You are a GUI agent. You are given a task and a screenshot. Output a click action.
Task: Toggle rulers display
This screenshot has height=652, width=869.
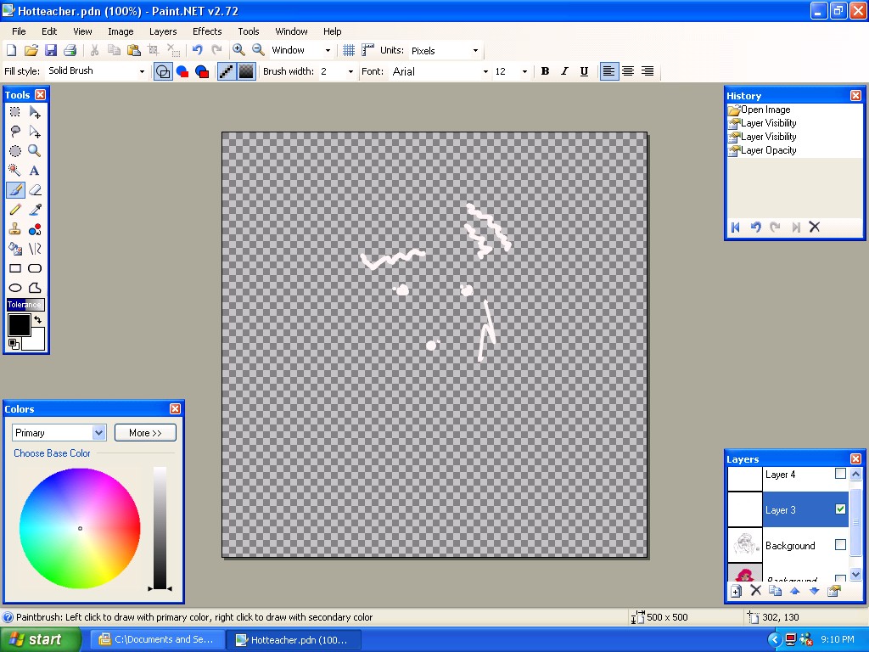click(x=367, y=50)
